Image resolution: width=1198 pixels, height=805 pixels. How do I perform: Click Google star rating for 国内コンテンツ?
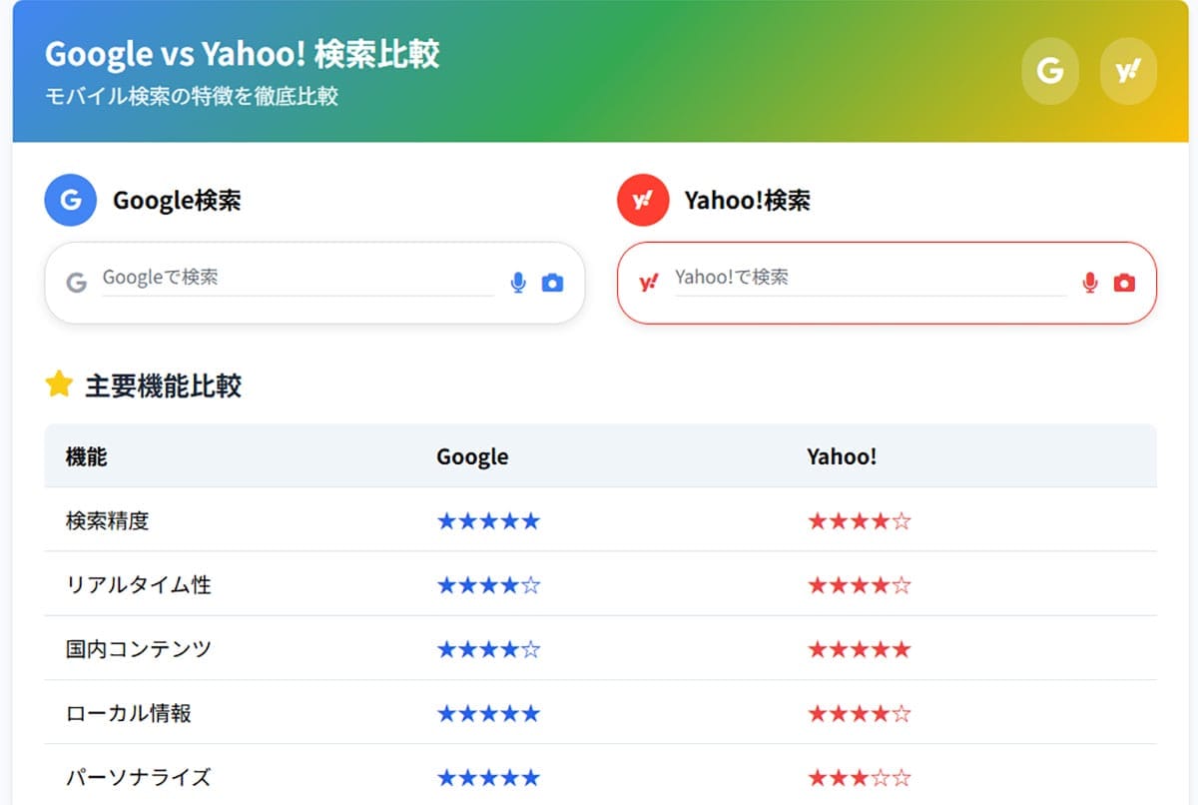click(x=488, y=649)
